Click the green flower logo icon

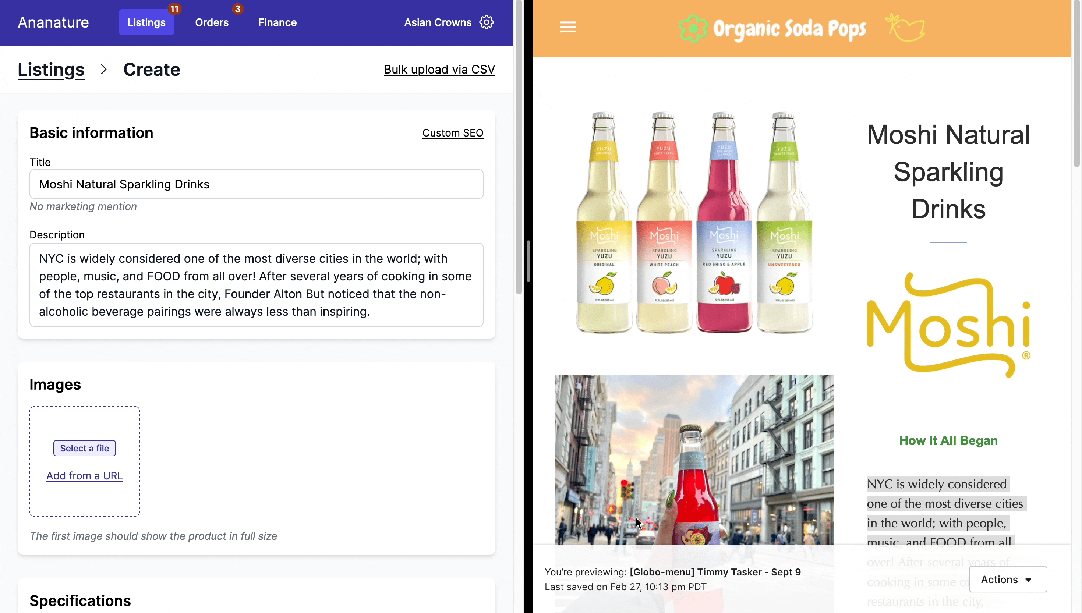[x=693, y=28]
